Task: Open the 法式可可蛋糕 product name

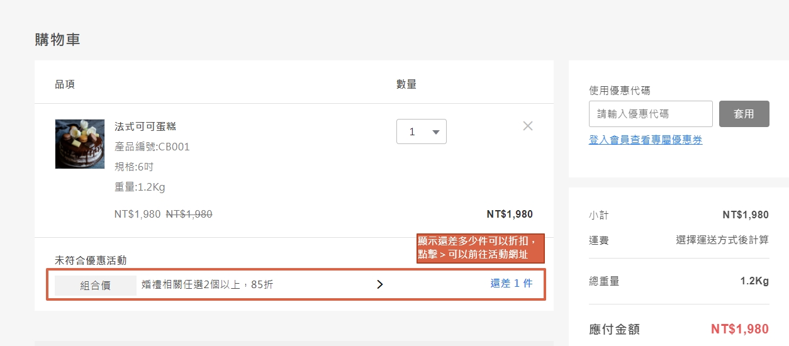Action: tap(145, 126)
